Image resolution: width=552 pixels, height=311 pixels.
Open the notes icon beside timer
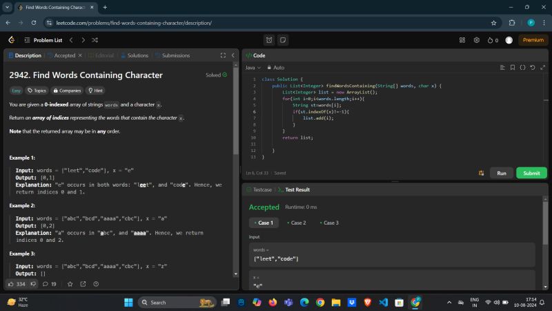[283, 40]
